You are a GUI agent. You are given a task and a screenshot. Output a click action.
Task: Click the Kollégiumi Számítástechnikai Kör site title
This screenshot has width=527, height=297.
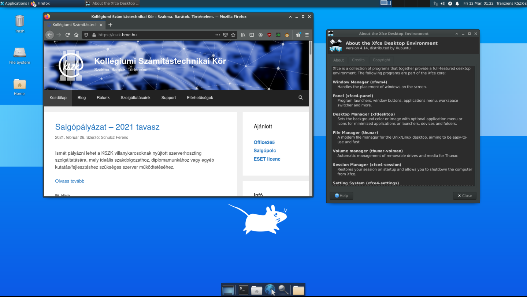click(160, 61)
